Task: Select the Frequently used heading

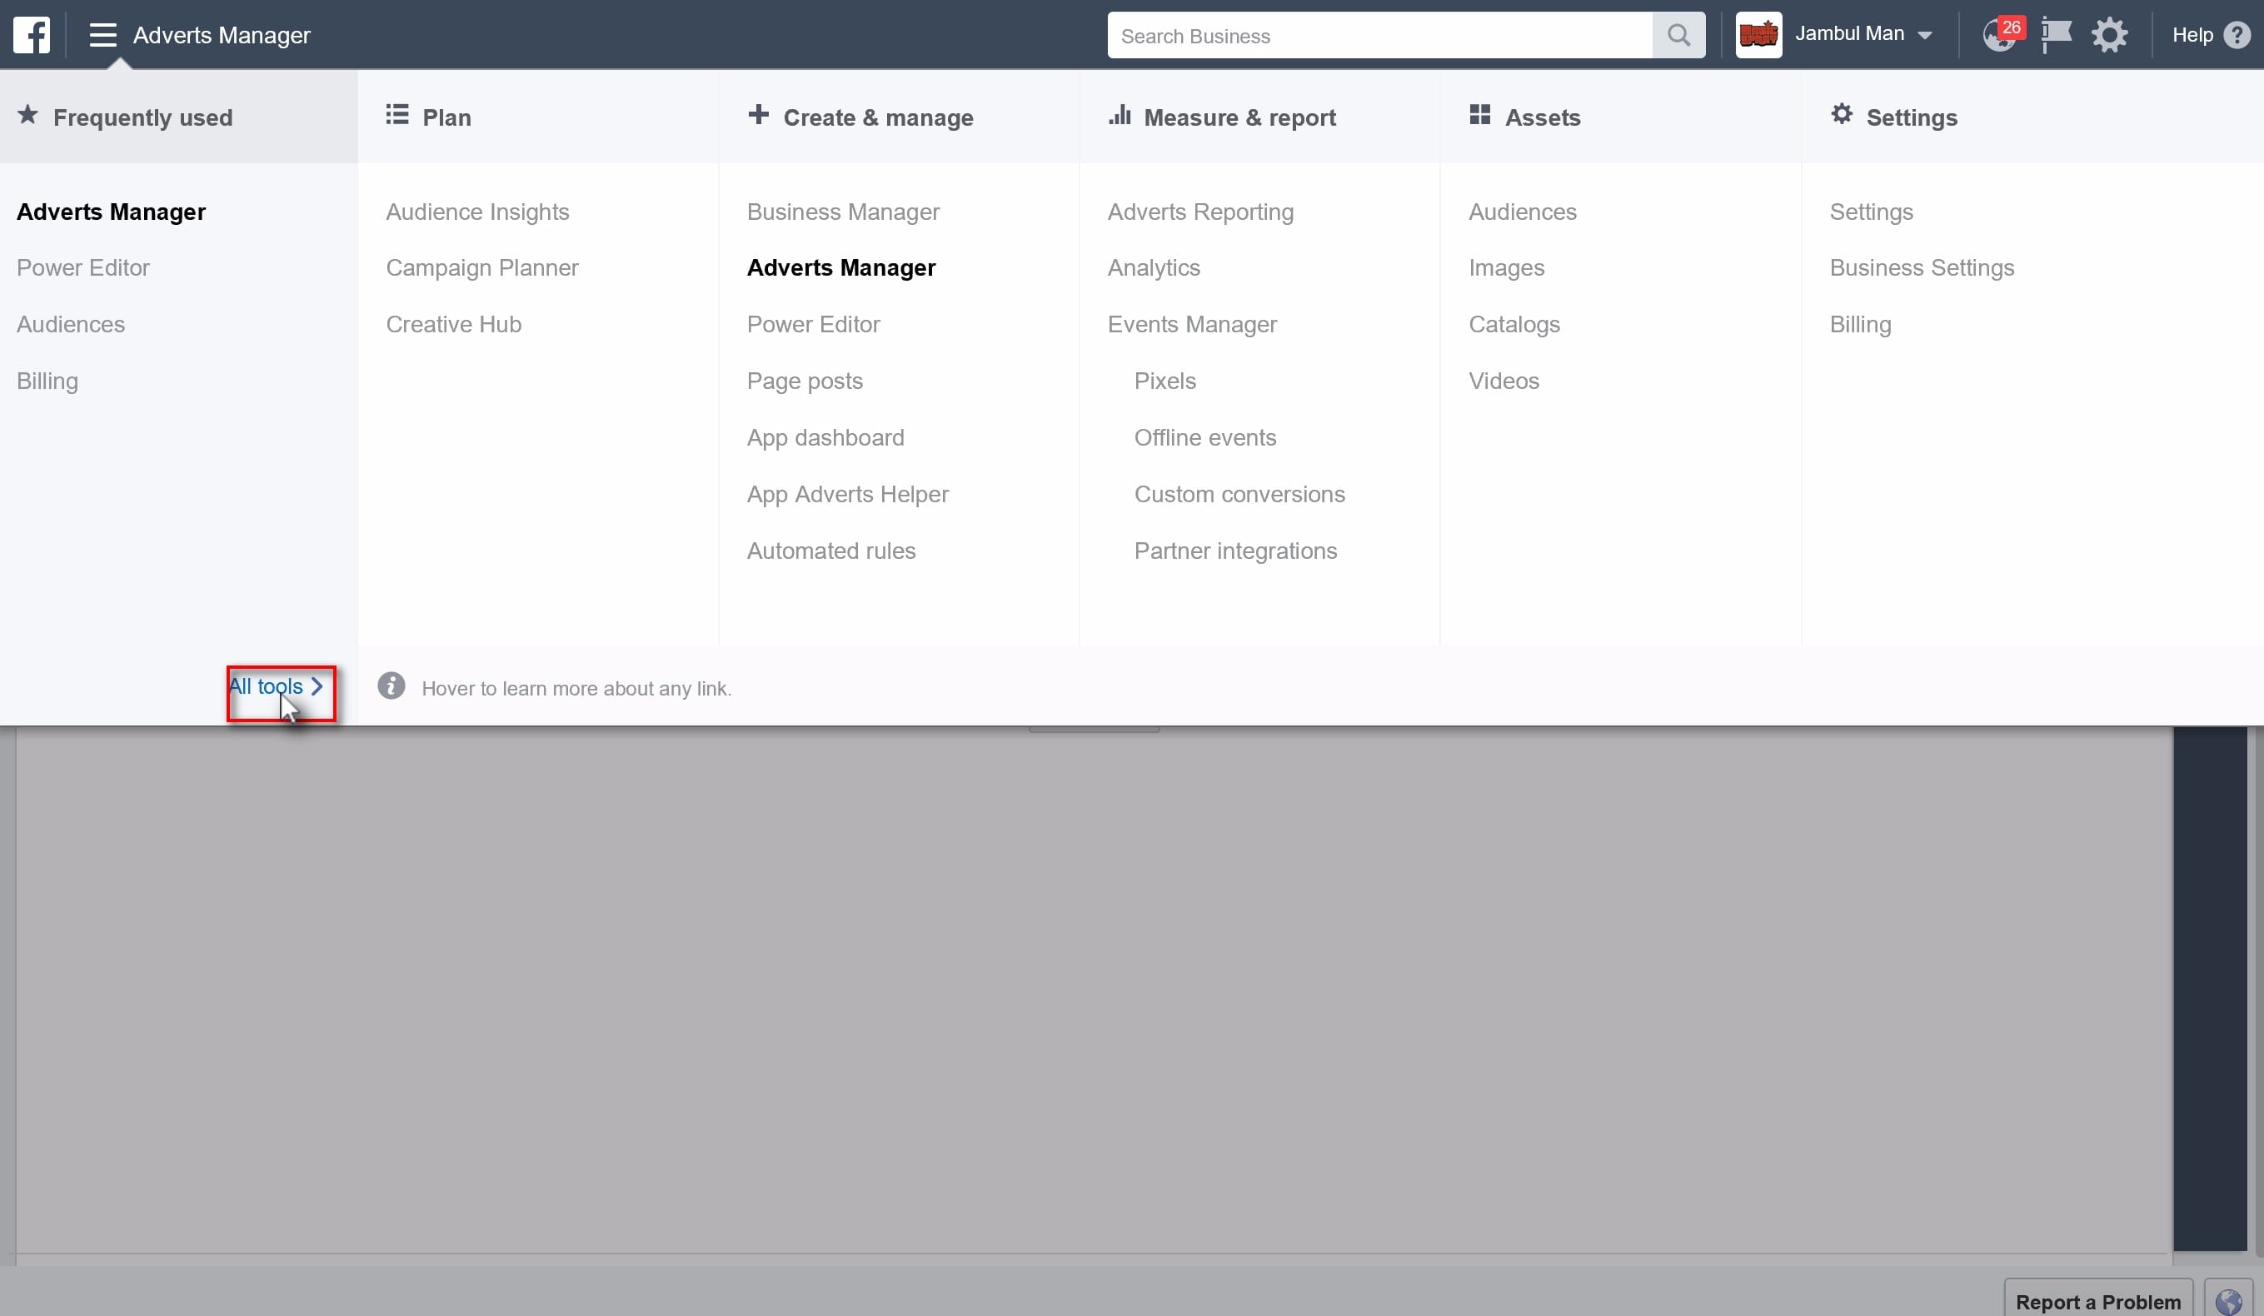Action: [142, 117]
